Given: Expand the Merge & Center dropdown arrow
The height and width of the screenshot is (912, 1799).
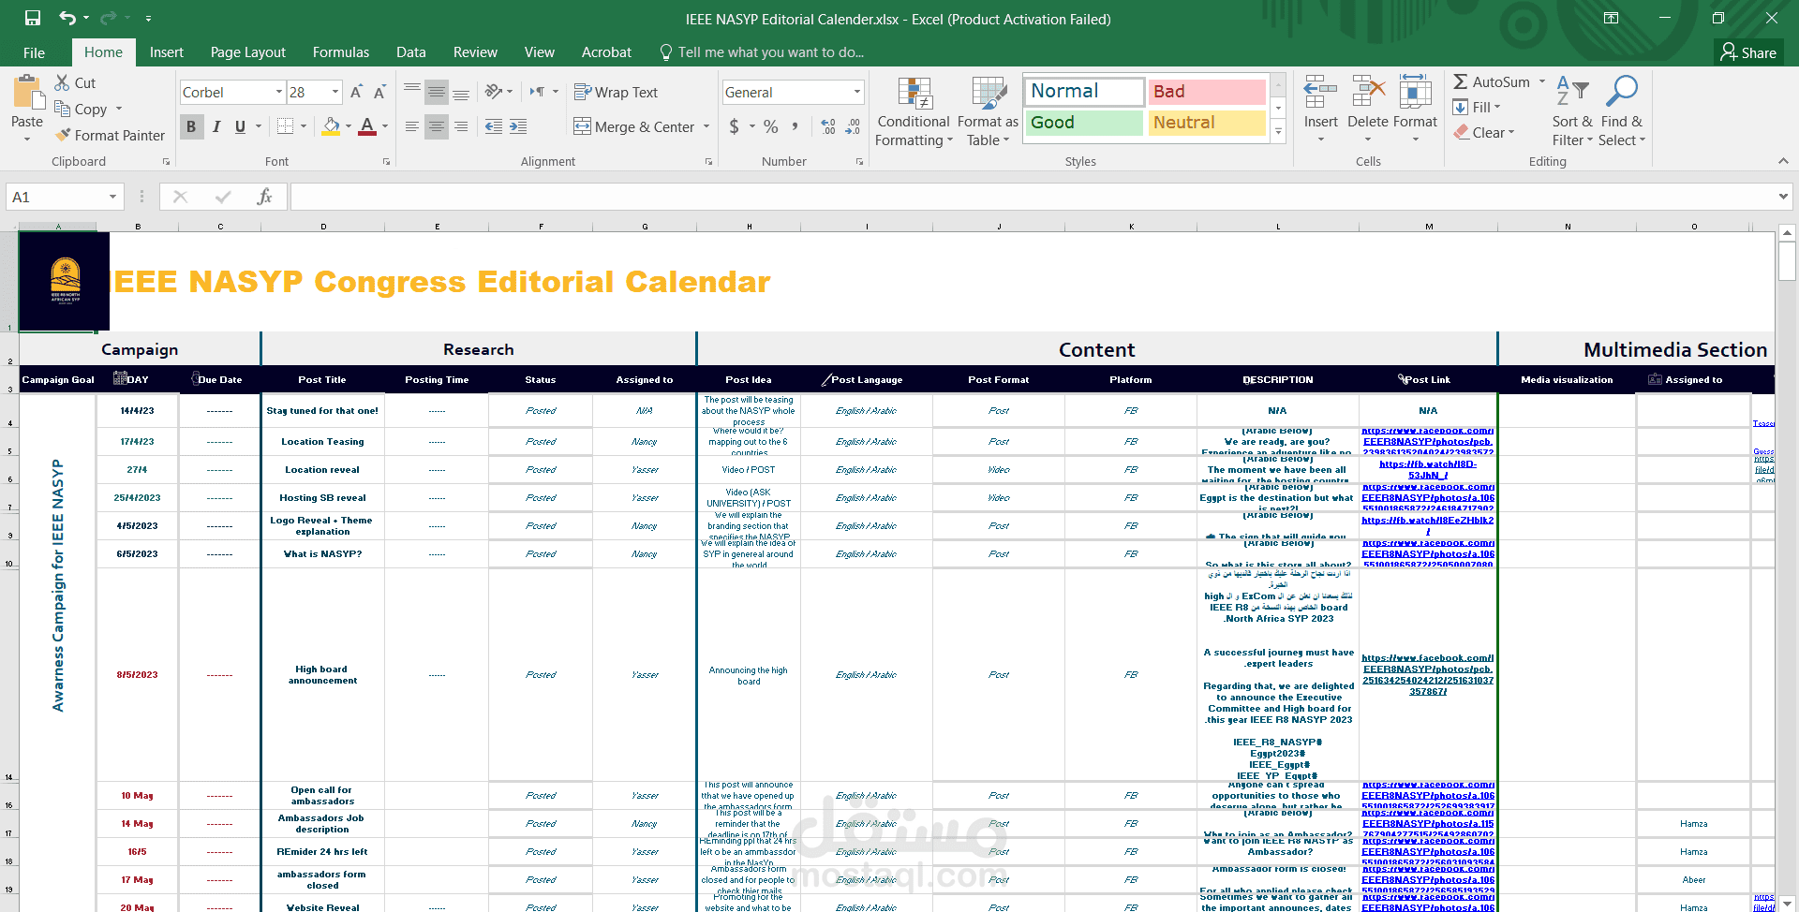Looking at the screenshot, I should [x=706, y=126].
